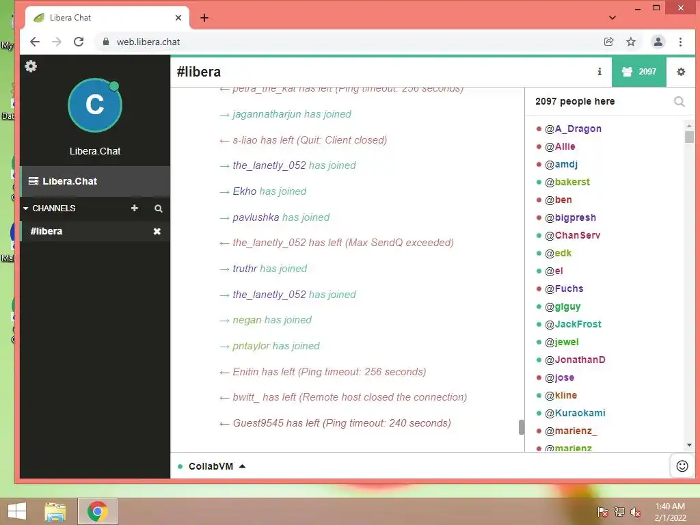
Task: Click nick Ekho in join message
Action: tap(245, 191)
